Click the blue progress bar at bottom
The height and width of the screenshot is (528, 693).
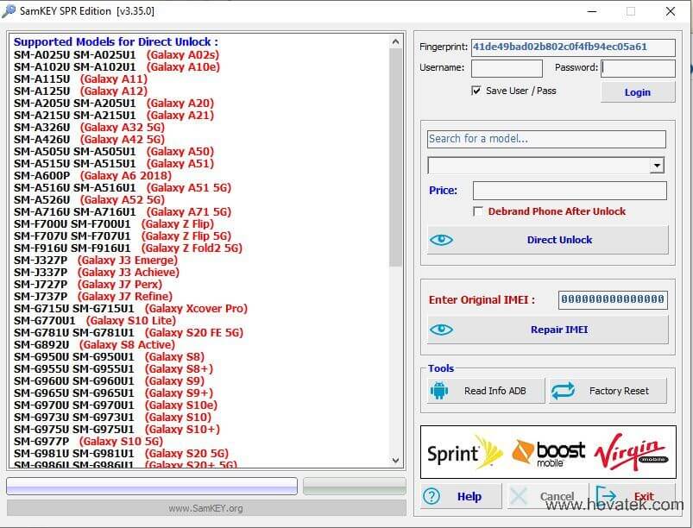[x=152, y=486]
